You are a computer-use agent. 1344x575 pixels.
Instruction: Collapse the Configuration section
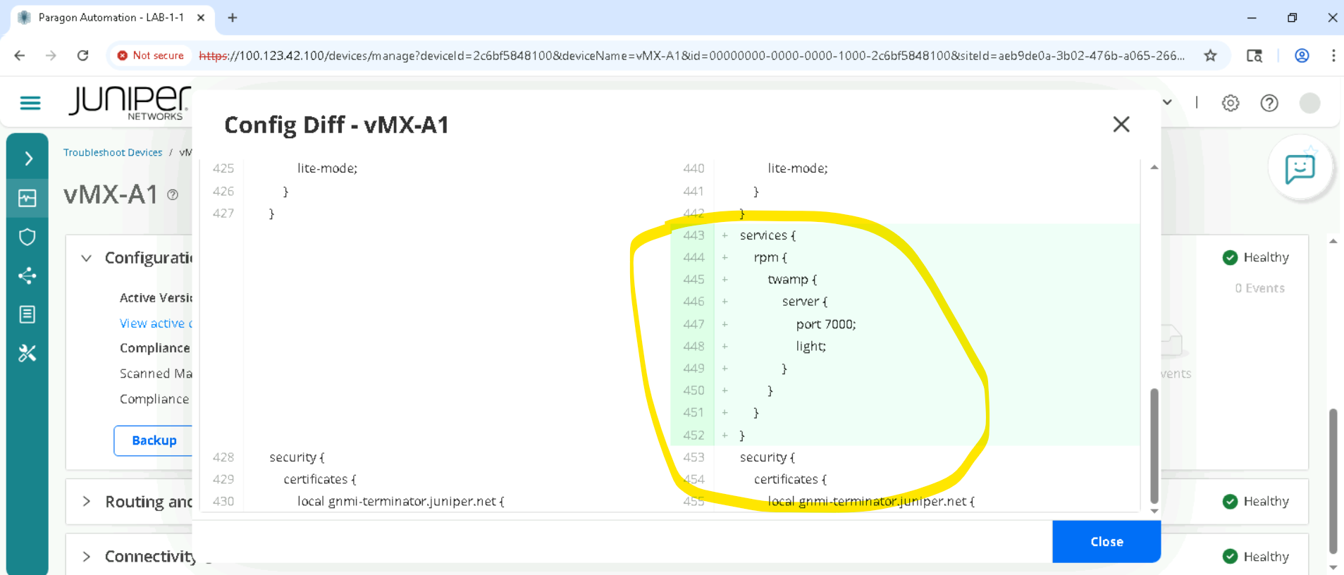pyautogui.click(x=86, y=258)
